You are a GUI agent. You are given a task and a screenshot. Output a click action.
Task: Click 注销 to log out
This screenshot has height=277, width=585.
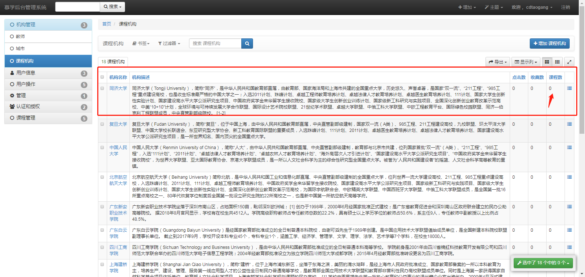pos(566,7)
